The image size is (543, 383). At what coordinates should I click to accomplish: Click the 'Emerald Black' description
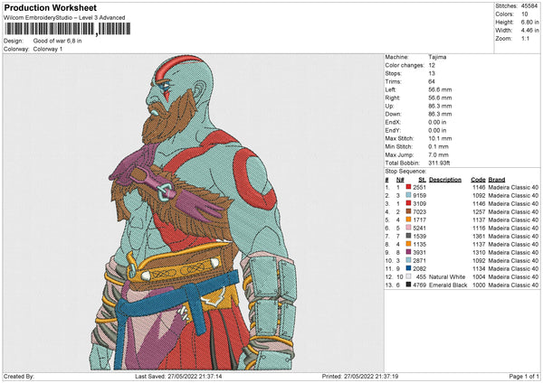tap(448, 285)
